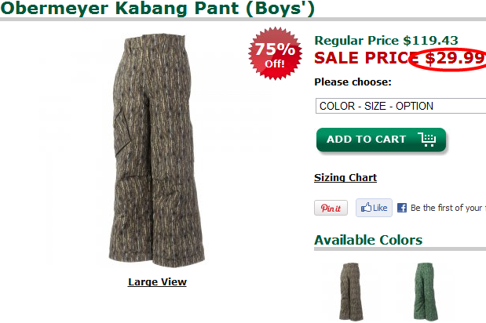Viewport: 486px width, 323px height.
Task: Click the Obermeyer Kabang Pant title
Action: (x=158, y=8)
